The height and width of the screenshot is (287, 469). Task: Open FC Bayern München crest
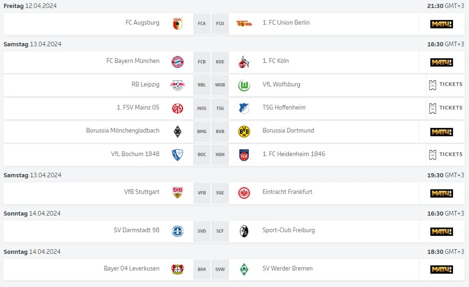pos(177,62)
